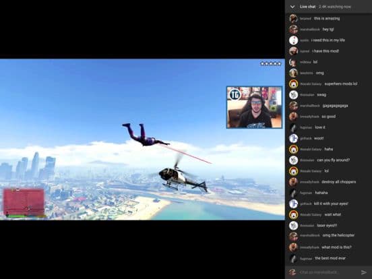Select the 'laser eyes!!!' chat message
The width and height of the screenshot is (372, 279).
tap(327, 226)
